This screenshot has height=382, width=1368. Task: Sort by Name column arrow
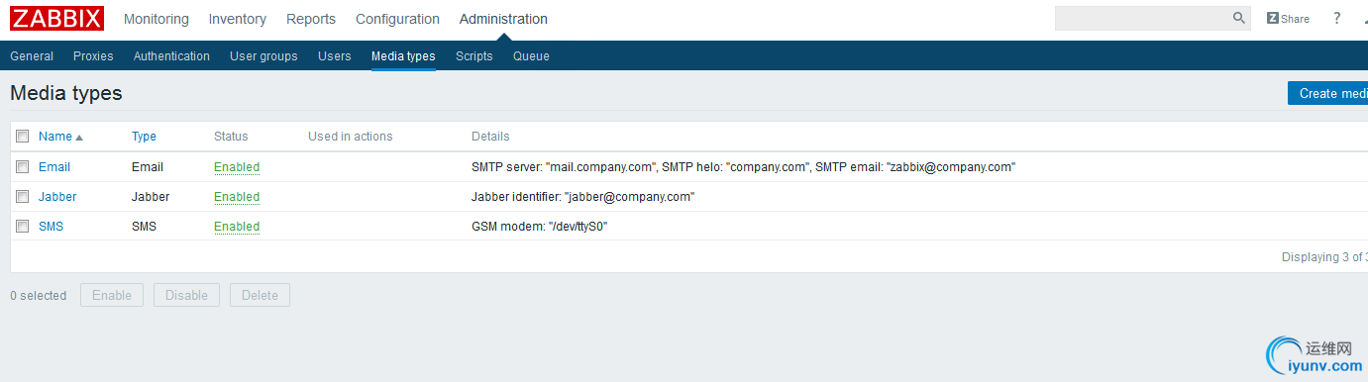79,138
